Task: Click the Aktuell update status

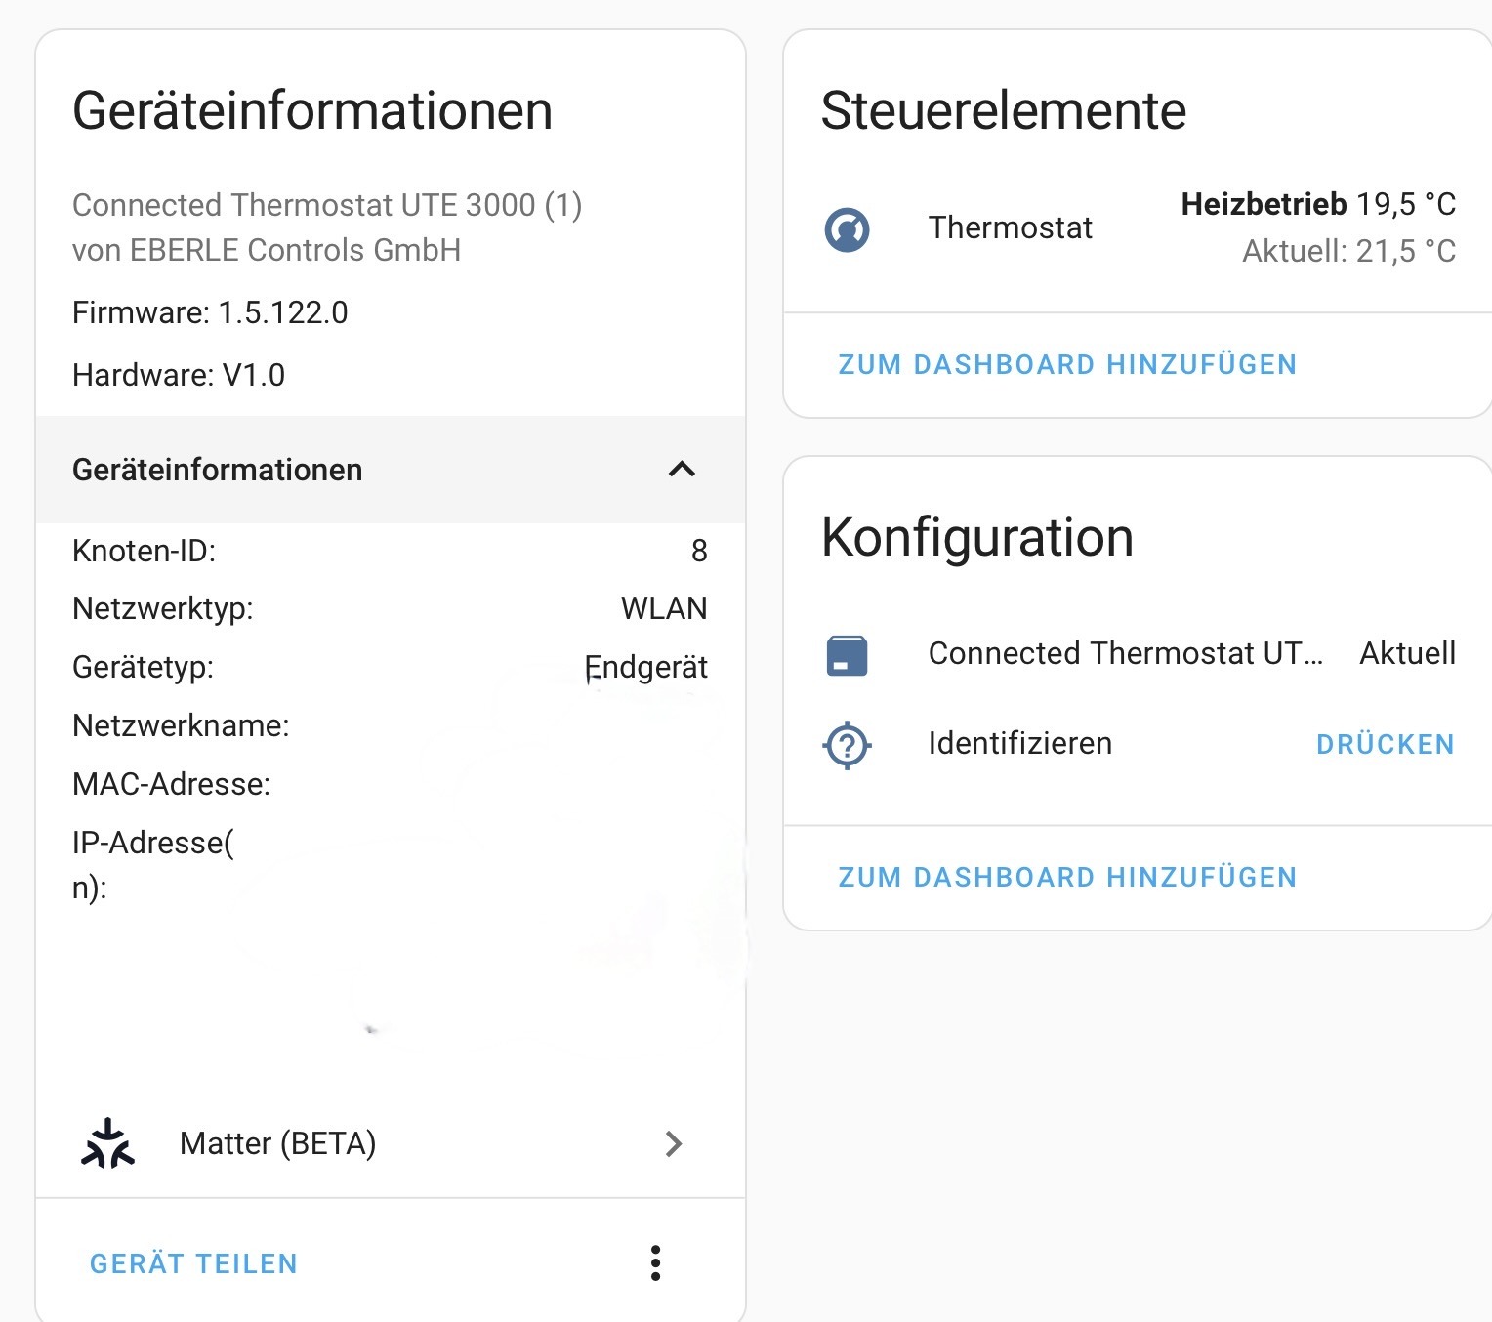Action: pos(1406,653)
